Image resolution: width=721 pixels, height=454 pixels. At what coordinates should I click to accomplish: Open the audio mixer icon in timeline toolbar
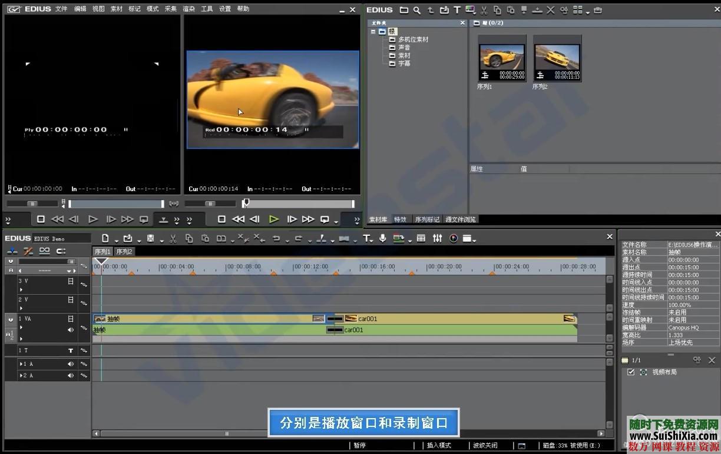(x=437, y=238)
